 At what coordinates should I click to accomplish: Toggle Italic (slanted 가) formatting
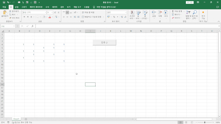[28, 17]
